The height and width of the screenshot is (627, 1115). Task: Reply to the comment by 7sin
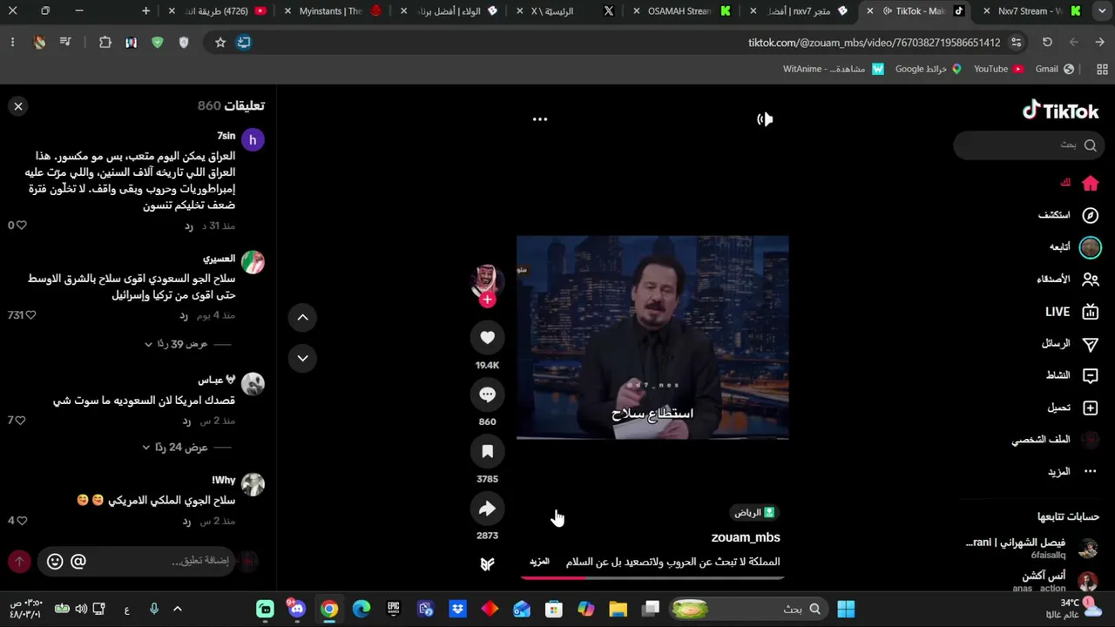coord(189,226)
